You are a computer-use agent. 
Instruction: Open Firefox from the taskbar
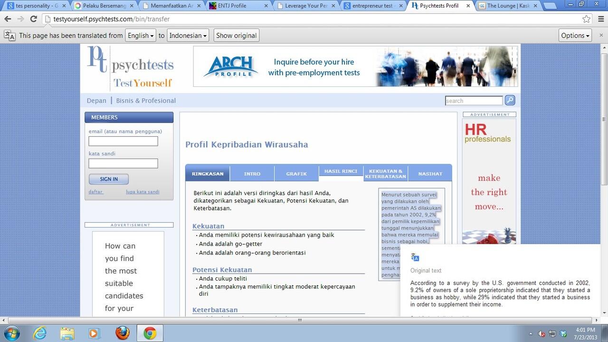coord(122,333)
